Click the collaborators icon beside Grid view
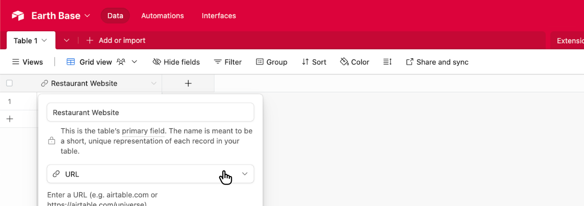Screen dimensions: 584x206 click(x=121, y=62)
